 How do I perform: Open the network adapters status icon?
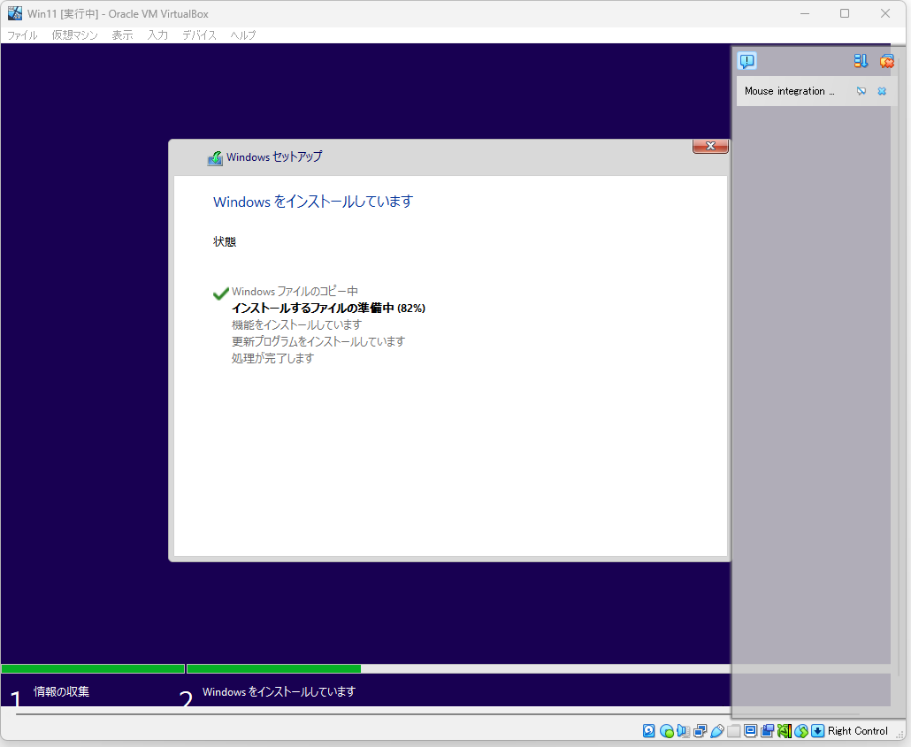click(x=700, y=731)
